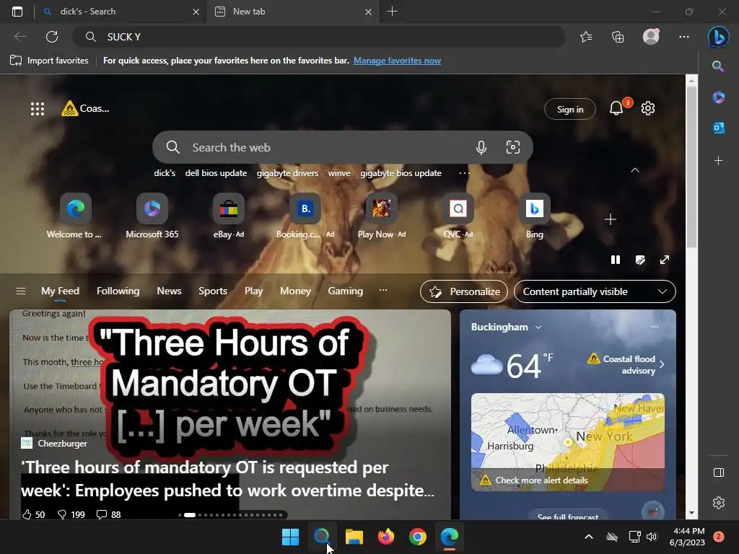739x554 pixels.
Task: Open the Bing chat sidebar button
Action: coord(718,37)
